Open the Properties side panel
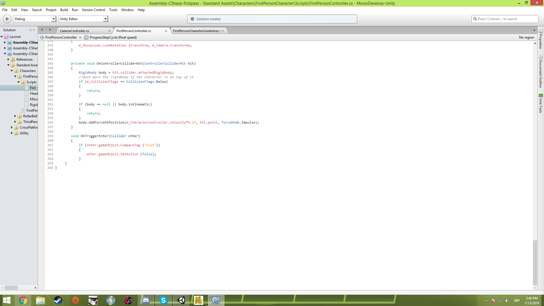The image size is (544, 306). click(x=541, y=39)
